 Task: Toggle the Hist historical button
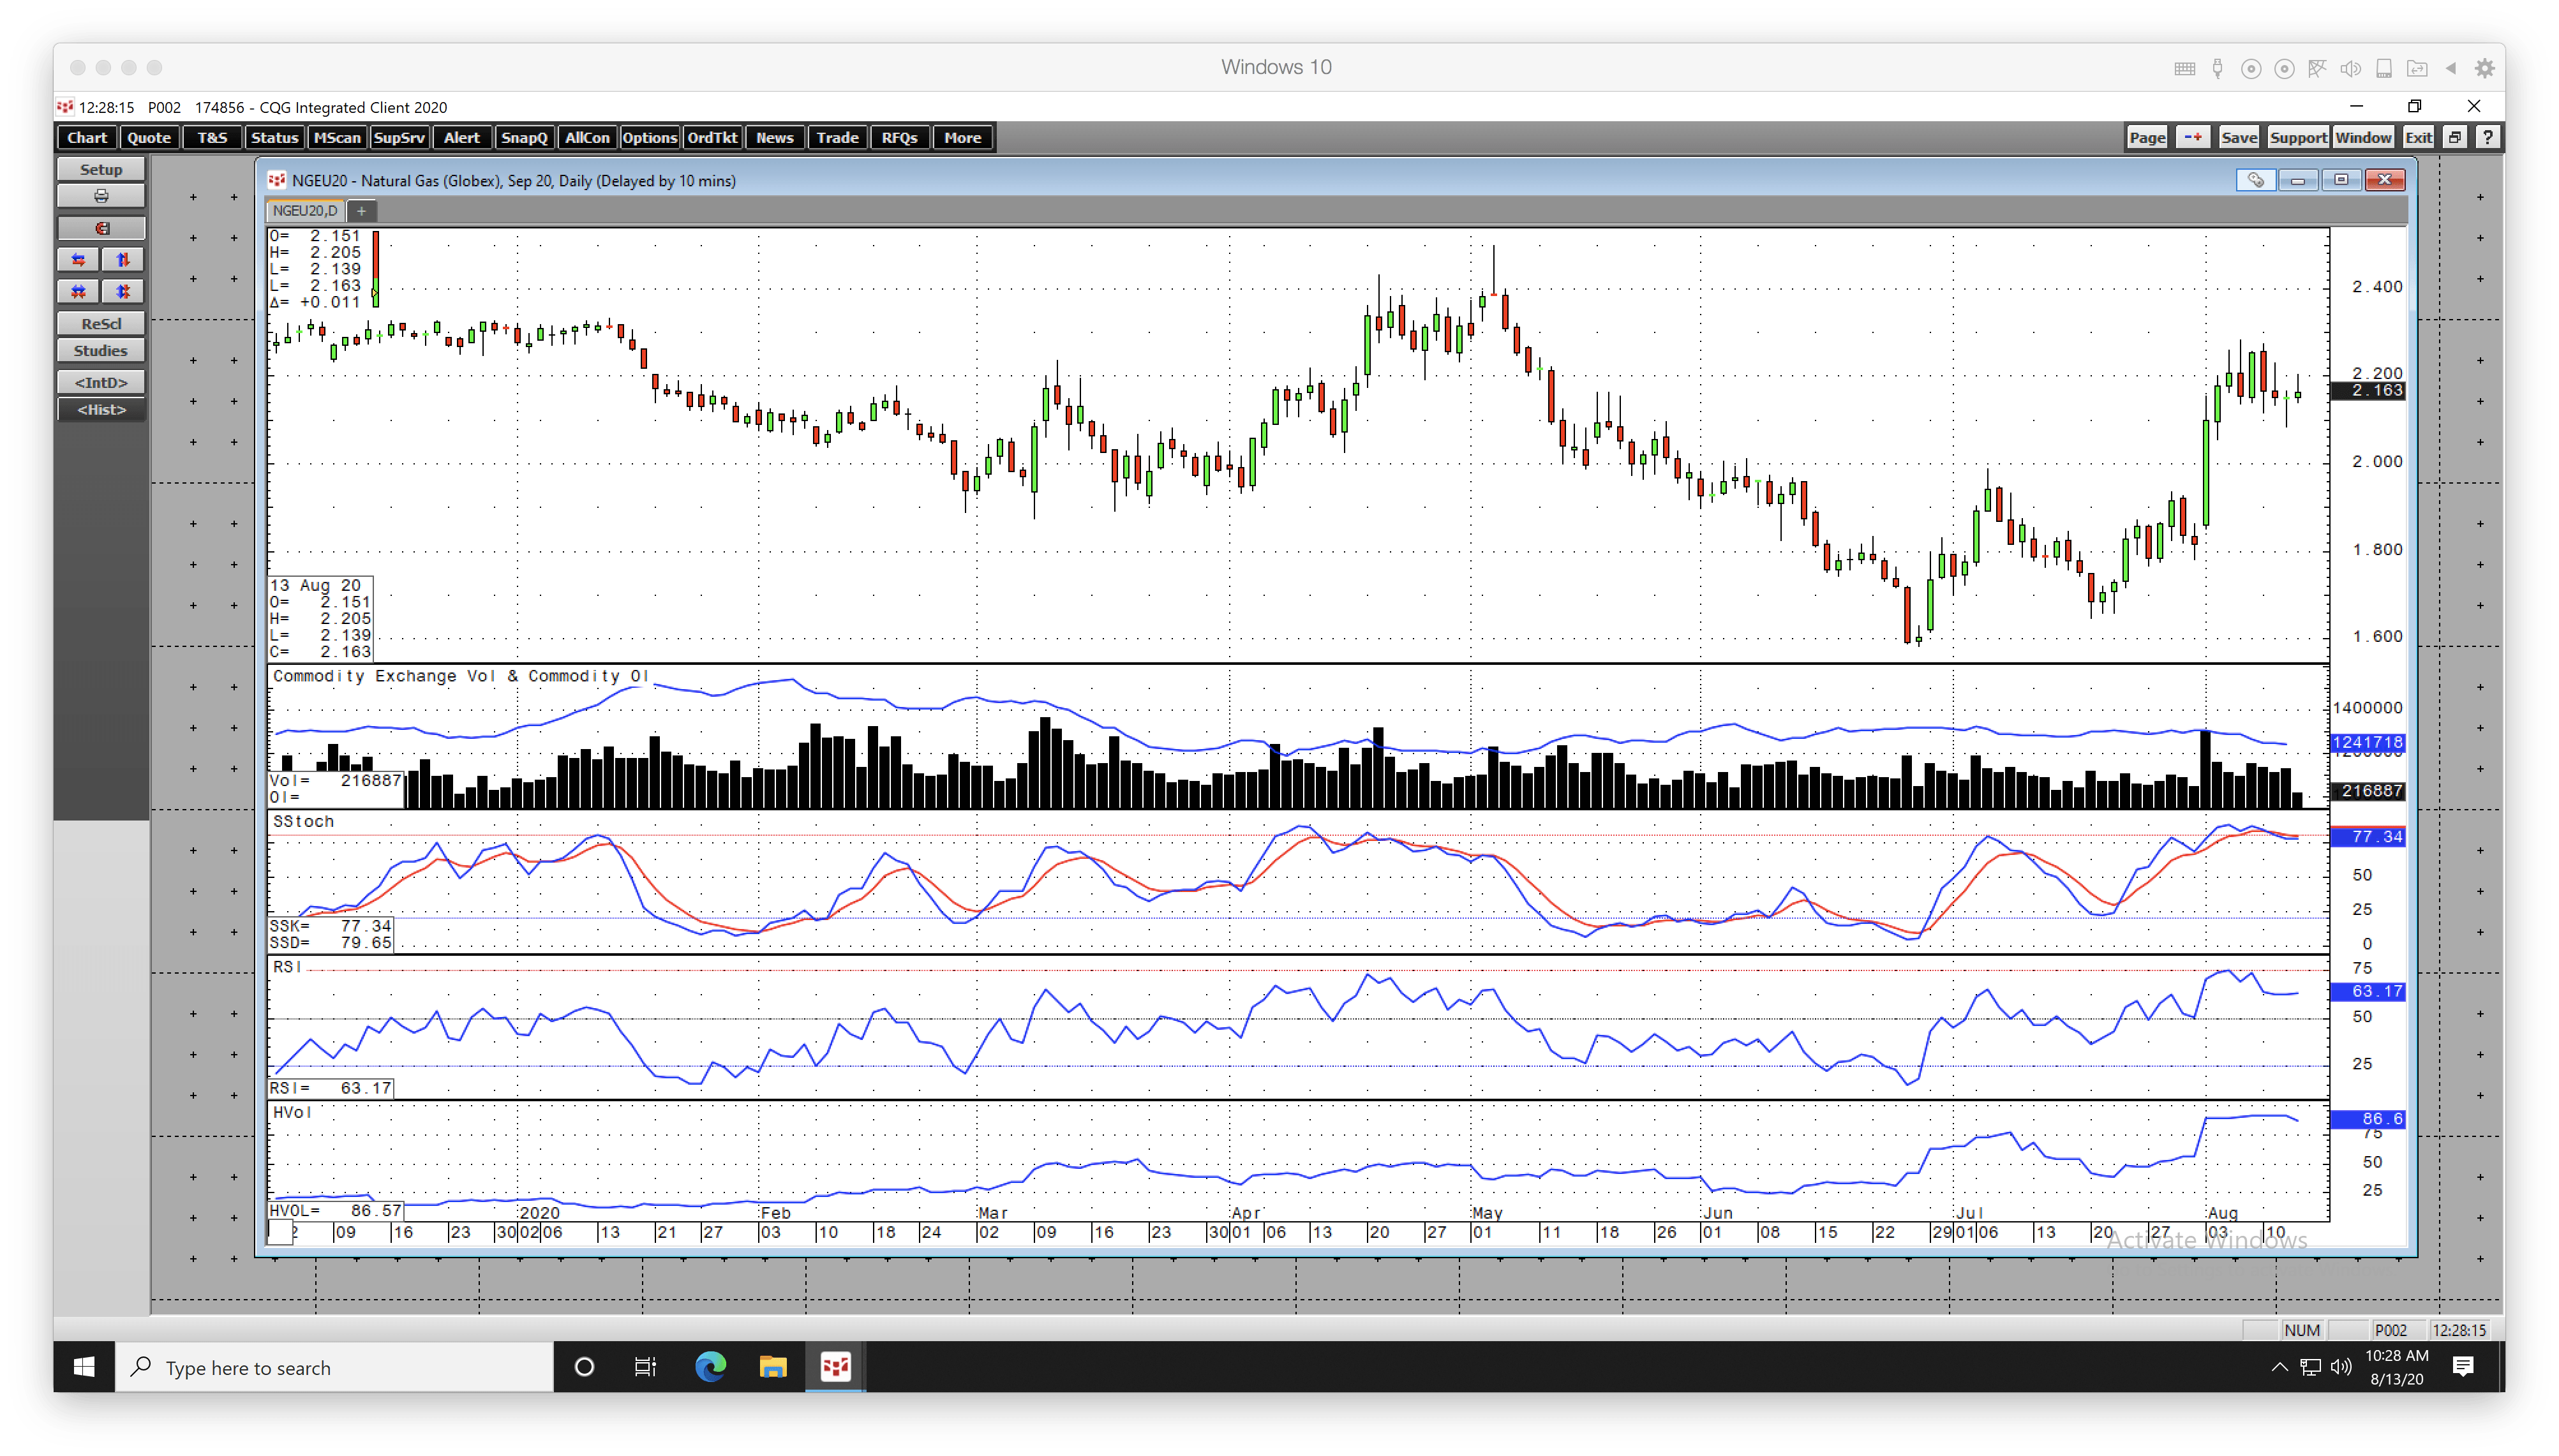[101, 410]
